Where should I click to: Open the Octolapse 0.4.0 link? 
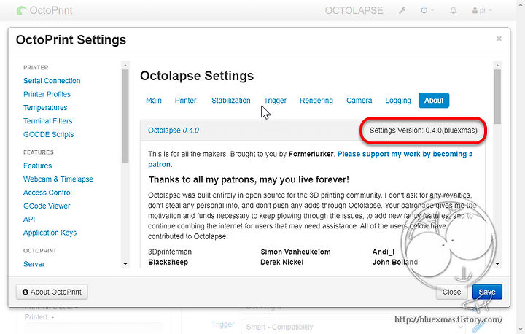coord(174,131)
